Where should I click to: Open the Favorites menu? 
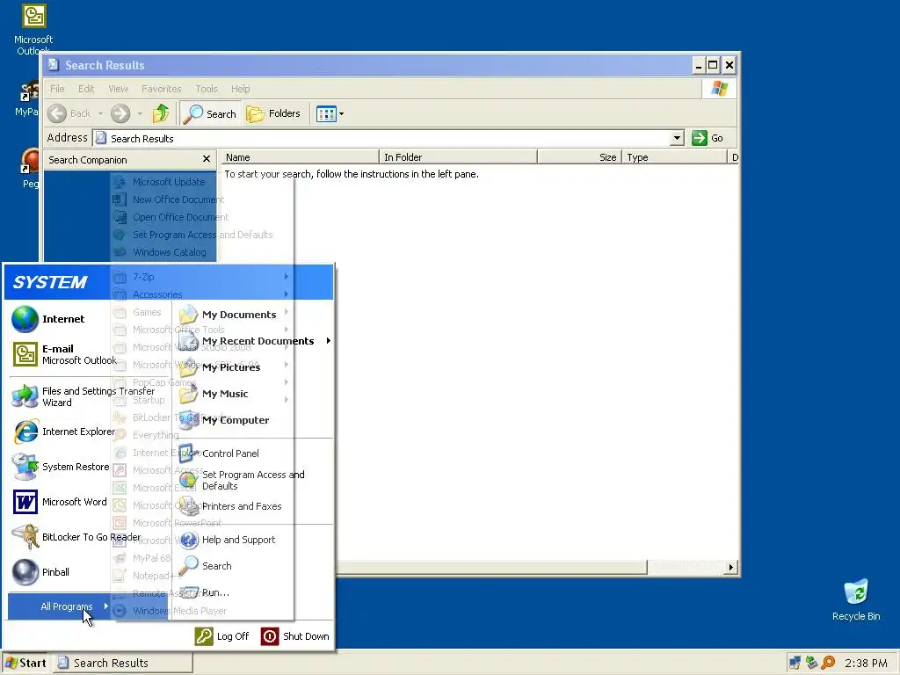(162, 89)
